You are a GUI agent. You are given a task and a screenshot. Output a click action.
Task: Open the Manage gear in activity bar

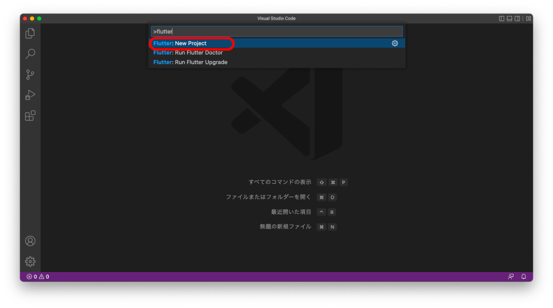pos(30,262)
